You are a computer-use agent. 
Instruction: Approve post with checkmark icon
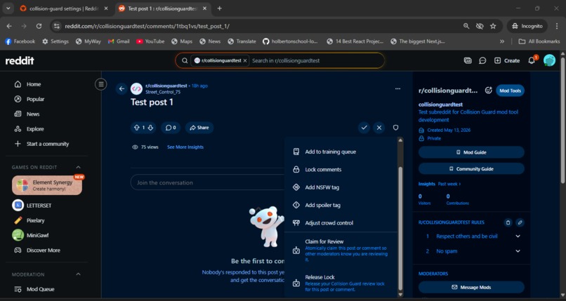tap(364, 127)
